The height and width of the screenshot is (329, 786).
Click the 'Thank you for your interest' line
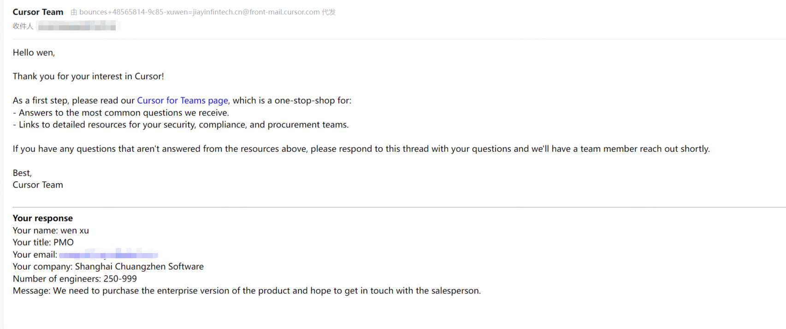(x=88, y=76)
